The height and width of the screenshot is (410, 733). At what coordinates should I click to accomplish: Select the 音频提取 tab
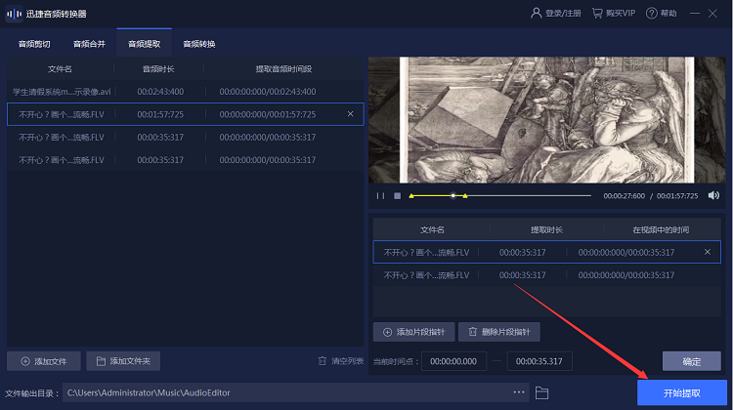click(144, 44)
